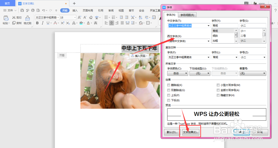278x148 pixels.
Task: Open the 页面布局 ribbon tab
Action: point(88,11)
